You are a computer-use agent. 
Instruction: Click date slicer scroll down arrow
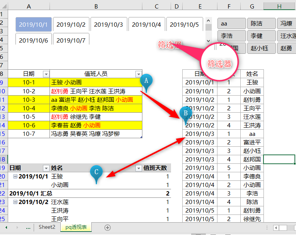209,41
